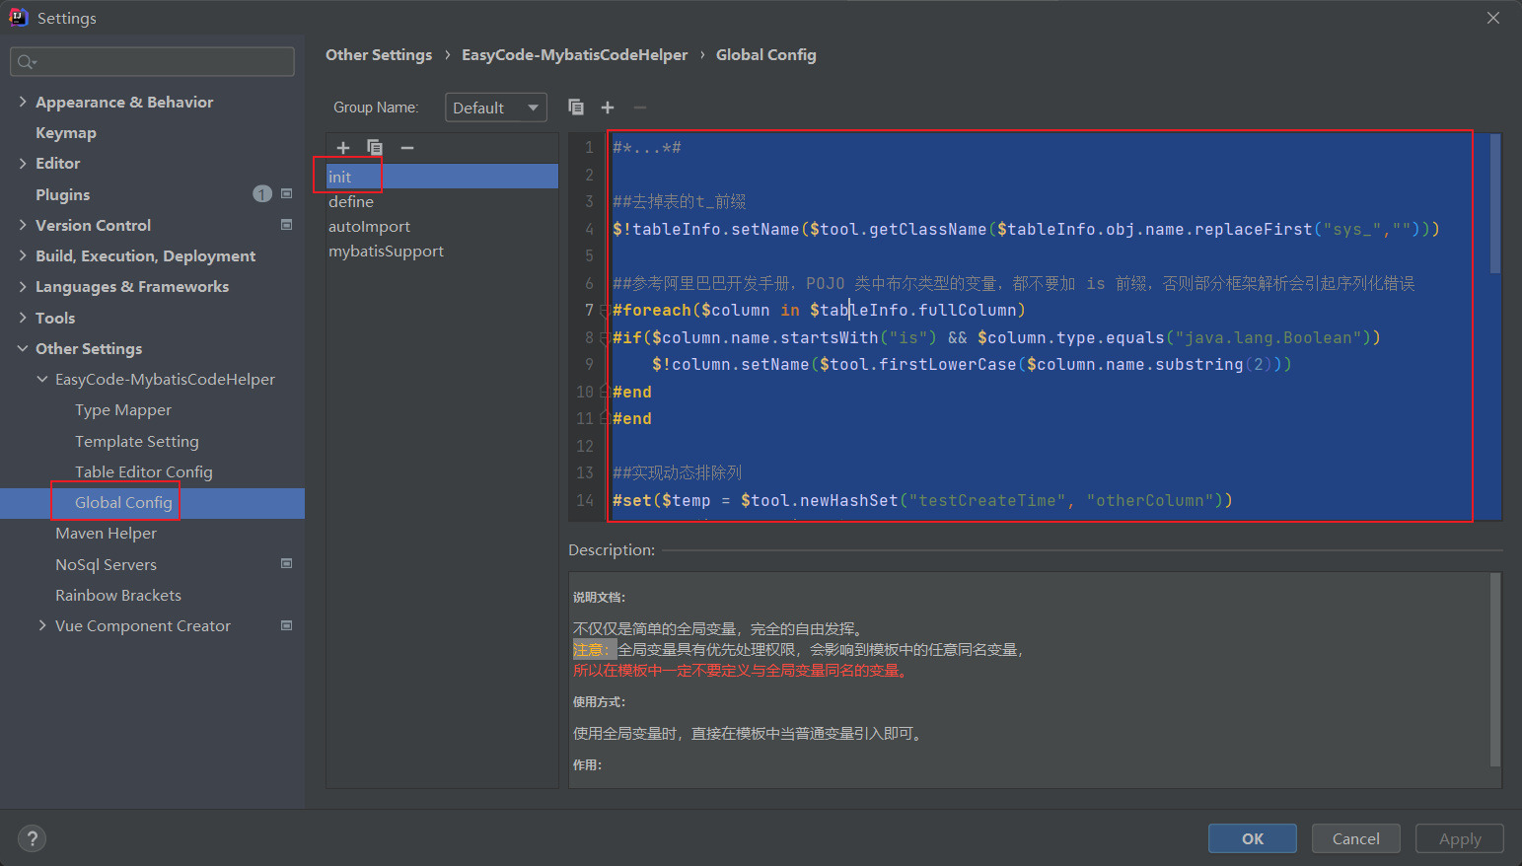Screen dimensions: 1522x866
Task: Fold the #foreach block at line 7
Action: (604, 311)
